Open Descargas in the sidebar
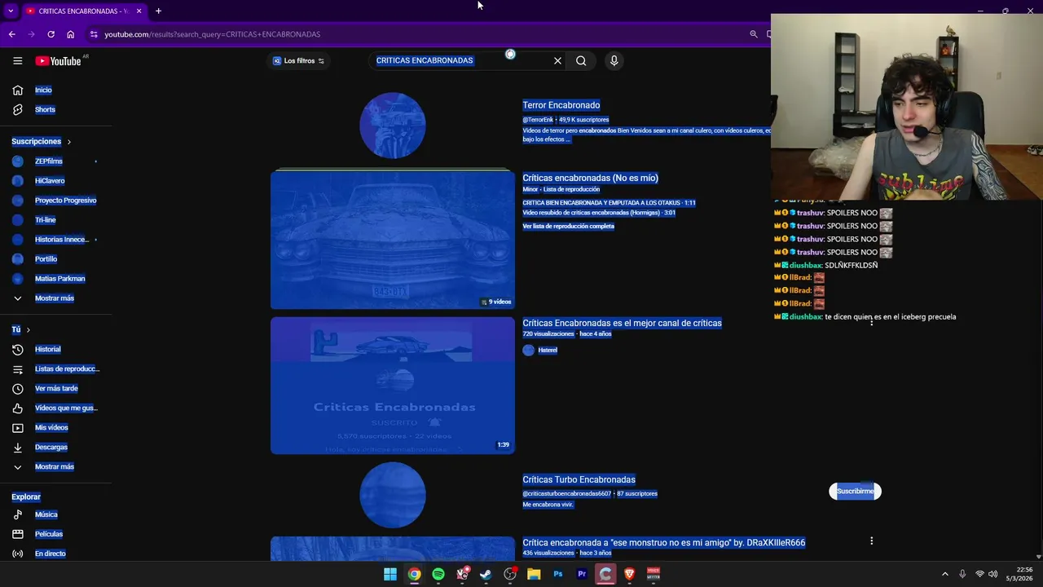 [x=51, y=447]
